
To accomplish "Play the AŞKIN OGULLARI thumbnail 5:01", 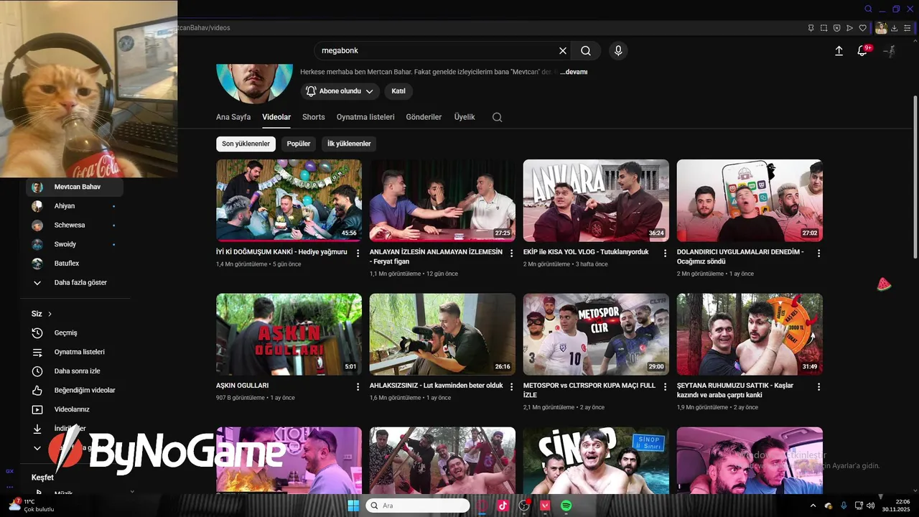I will pyautogui.click(x=289, y=334).
